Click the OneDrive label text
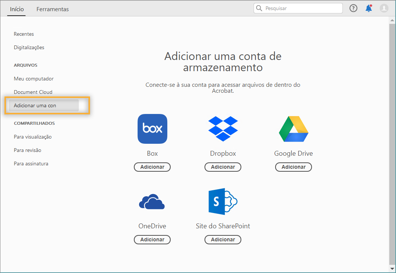The image size is (396, 273). [152, 226]
